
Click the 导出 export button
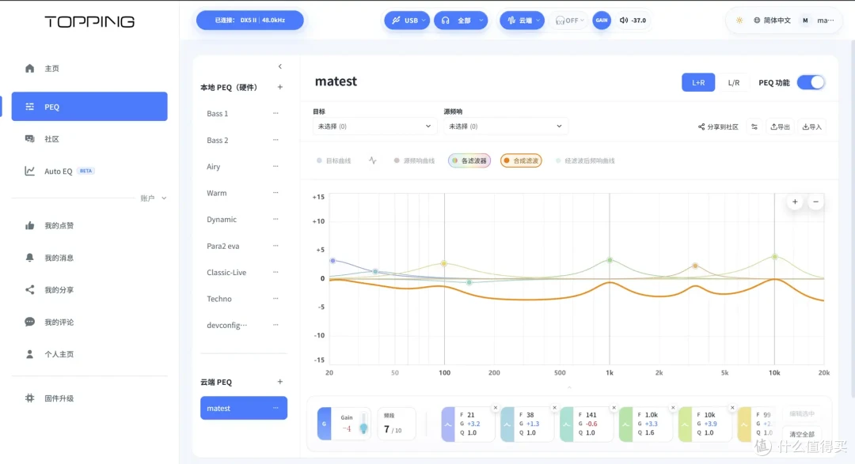[781, 127]
